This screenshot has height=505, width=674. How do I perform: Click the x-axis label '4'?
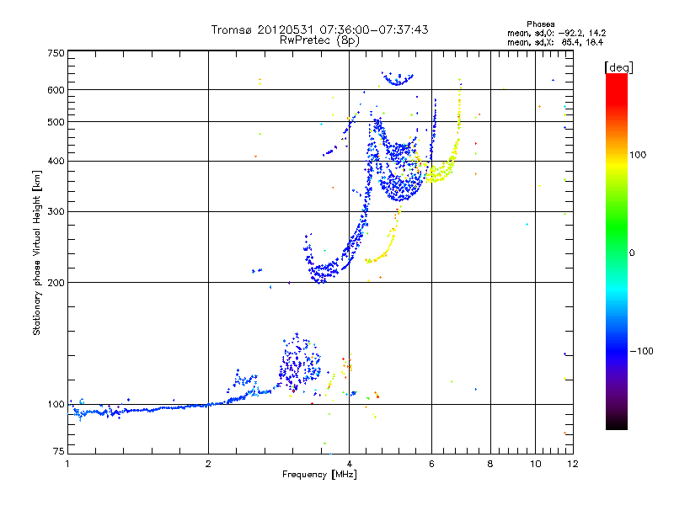[x=349, y=464]
